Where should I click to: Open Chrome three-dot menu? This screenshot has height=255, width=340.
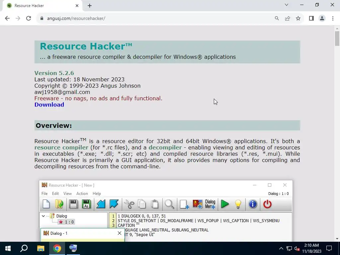coord(333,19)
